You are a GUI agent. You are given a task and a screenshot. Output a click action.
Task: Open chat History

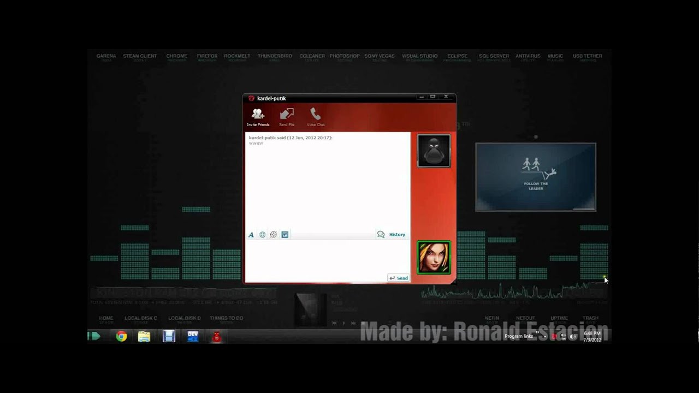[x=391, y=235]
